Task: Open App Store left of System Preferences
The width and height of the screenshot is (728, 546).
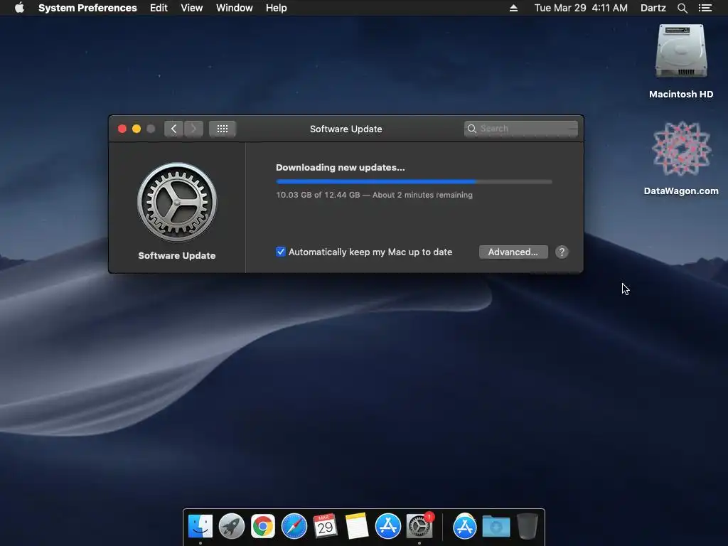Action: [x=387, y=527]
